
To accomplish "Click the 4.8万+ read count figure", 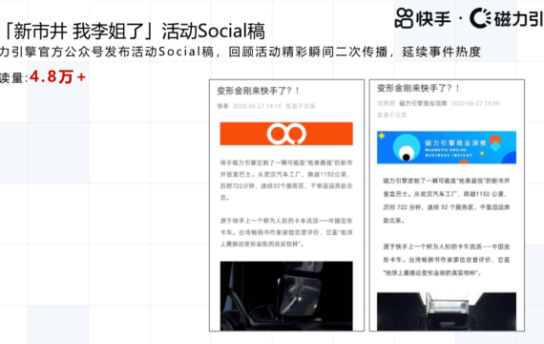I will pyautogui.click(x=57, y=76).
